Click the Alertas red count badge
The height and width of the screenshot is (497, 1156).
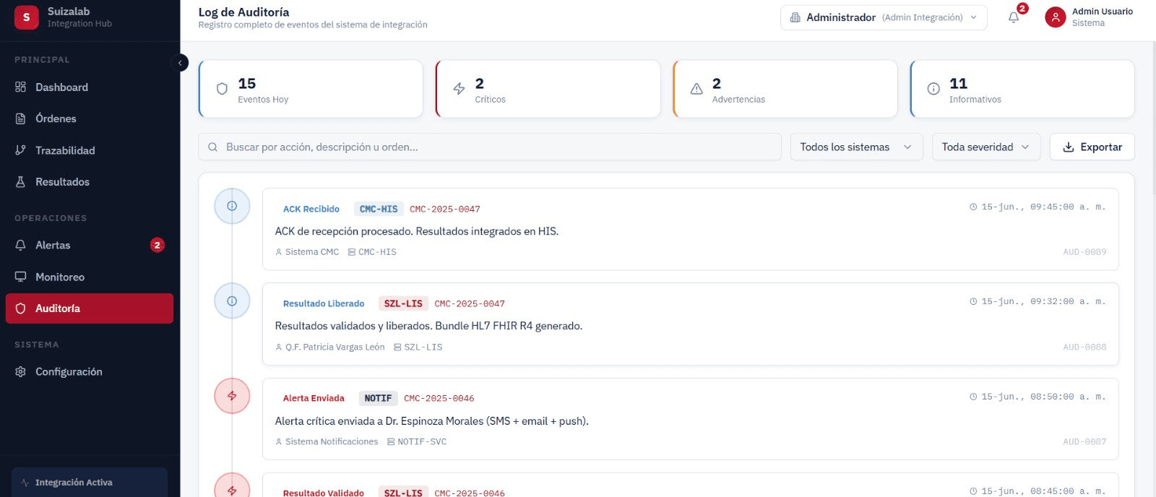(158, 246)
